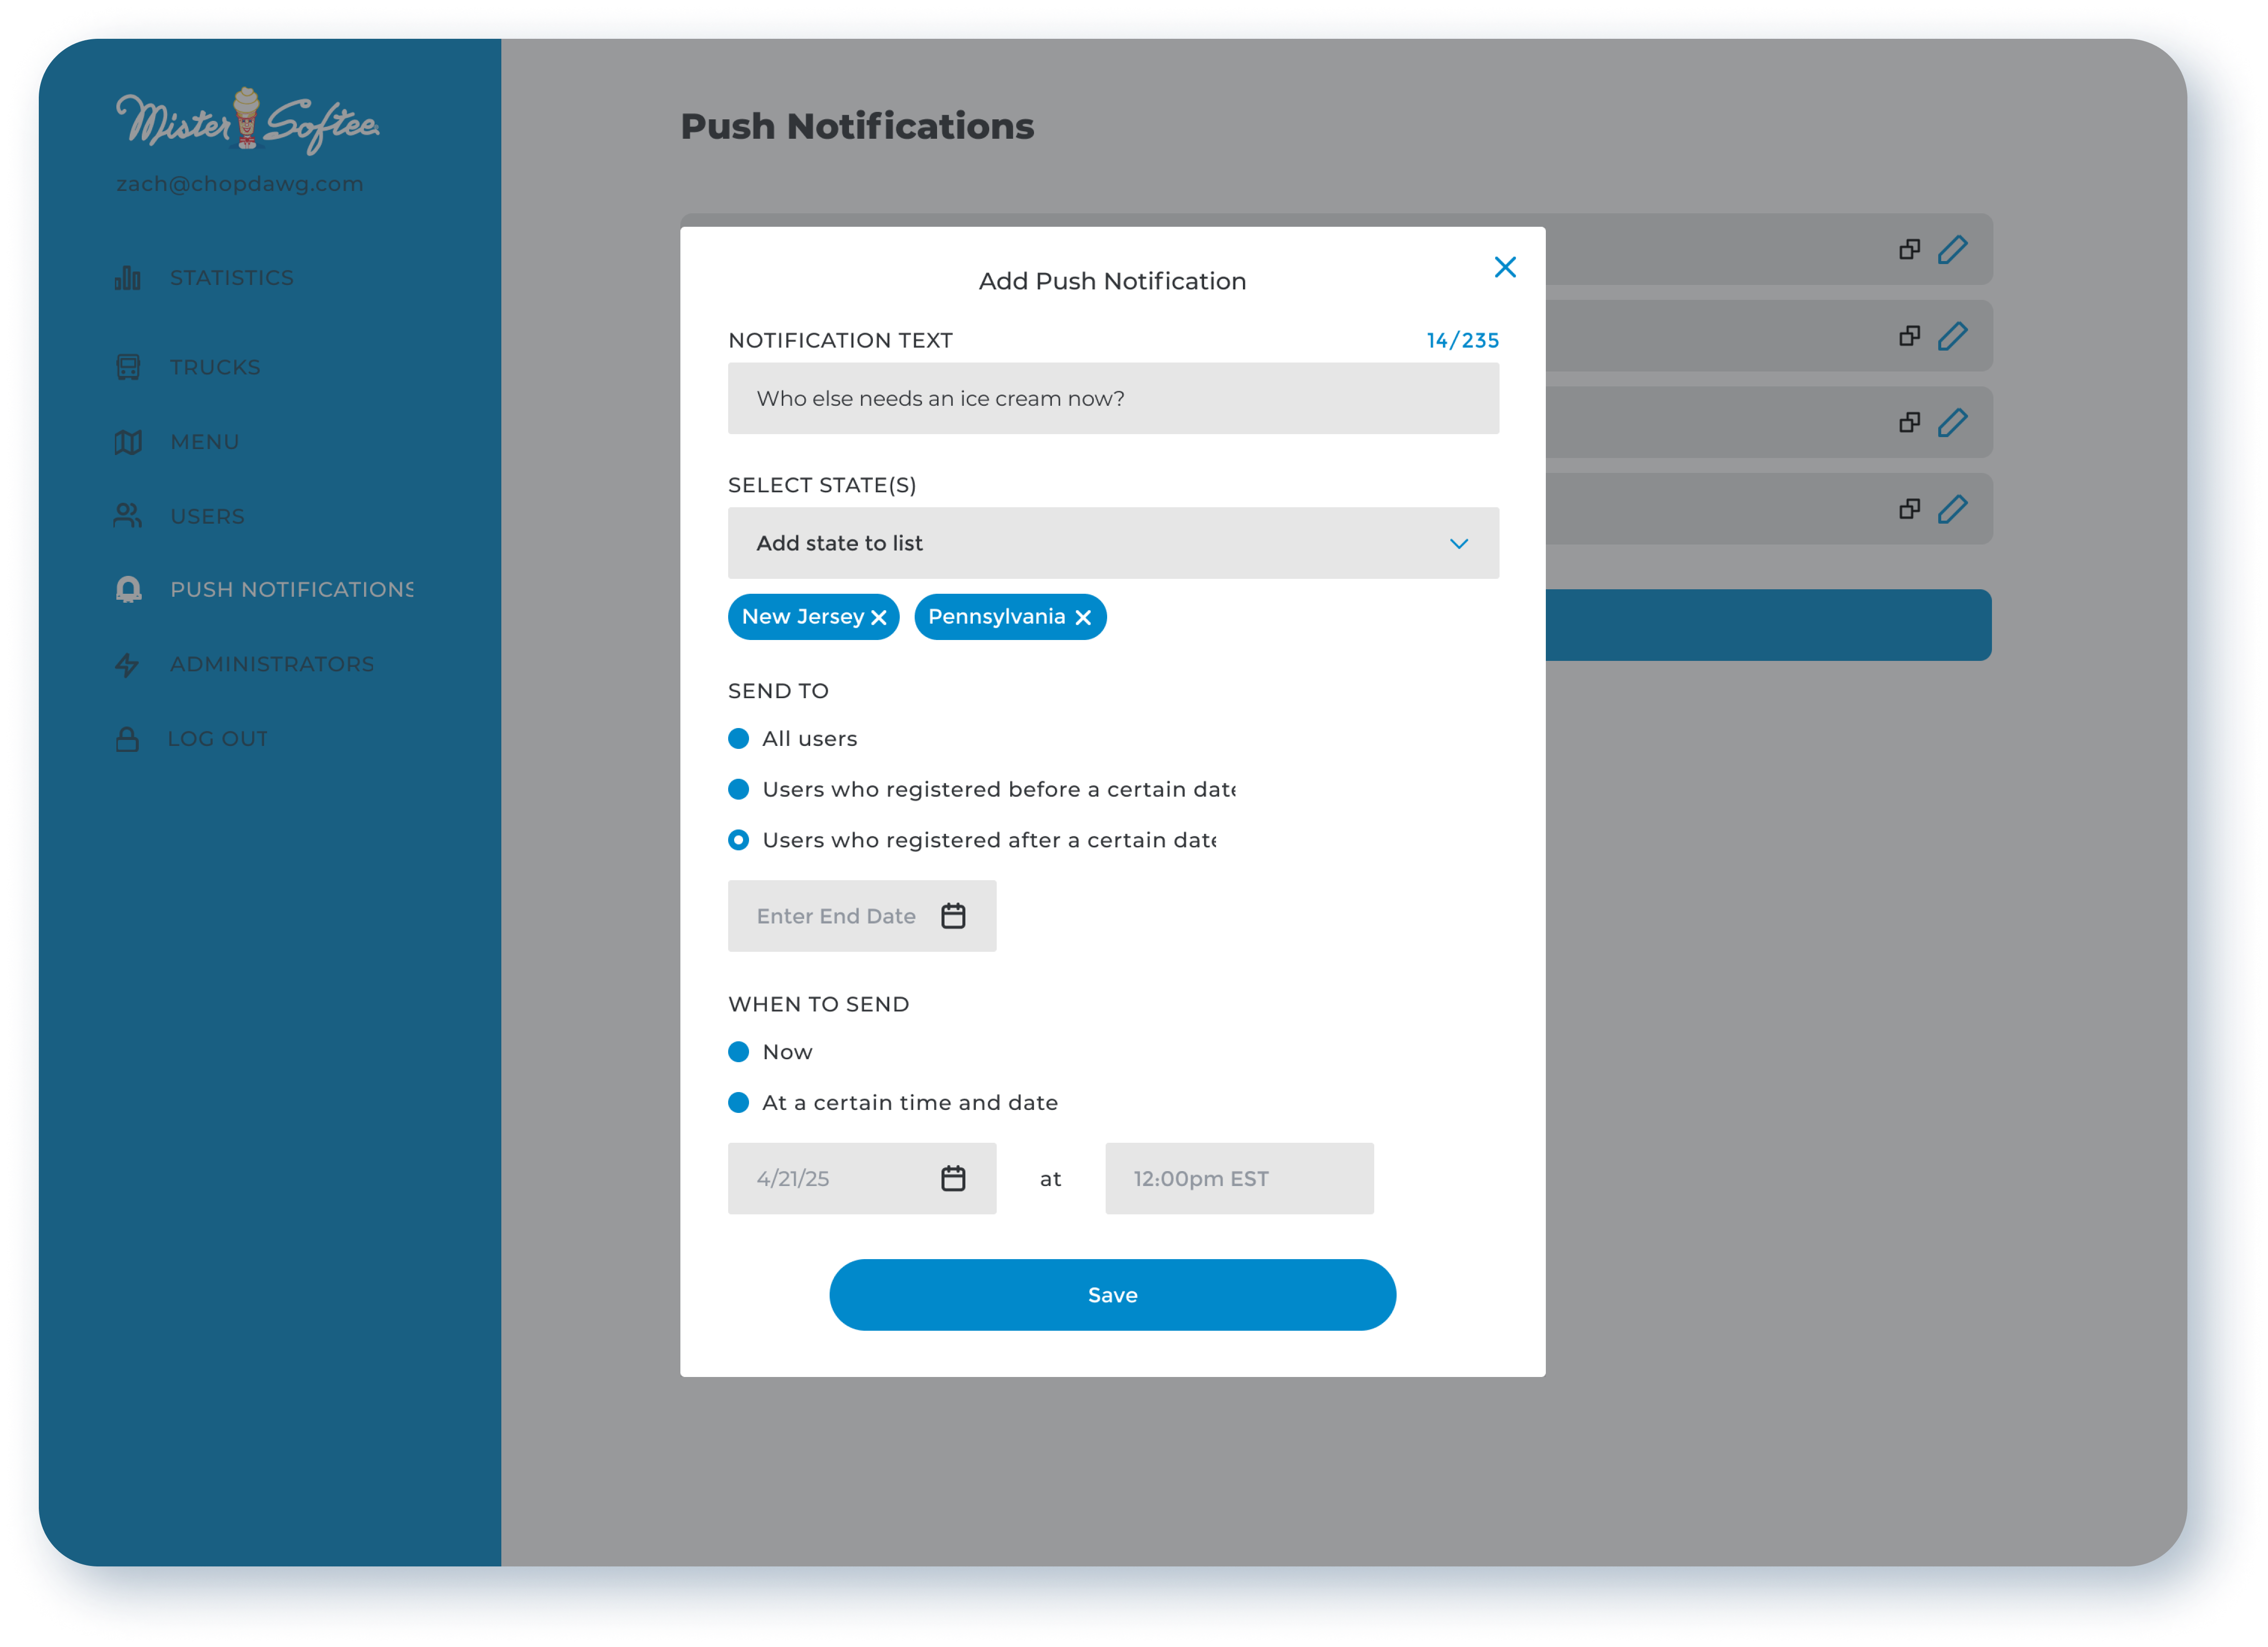Duplicate the fourth notification row
This screenshot has width=2268, height=1647.
click(1909, 509)
